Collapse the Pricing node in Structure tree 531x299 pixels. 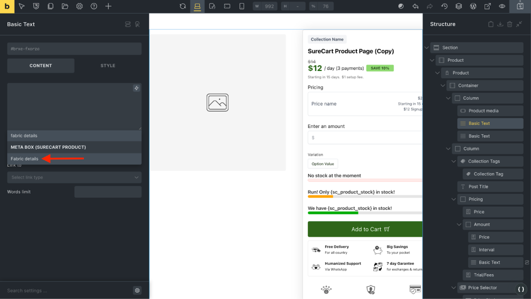click(455, 199)
